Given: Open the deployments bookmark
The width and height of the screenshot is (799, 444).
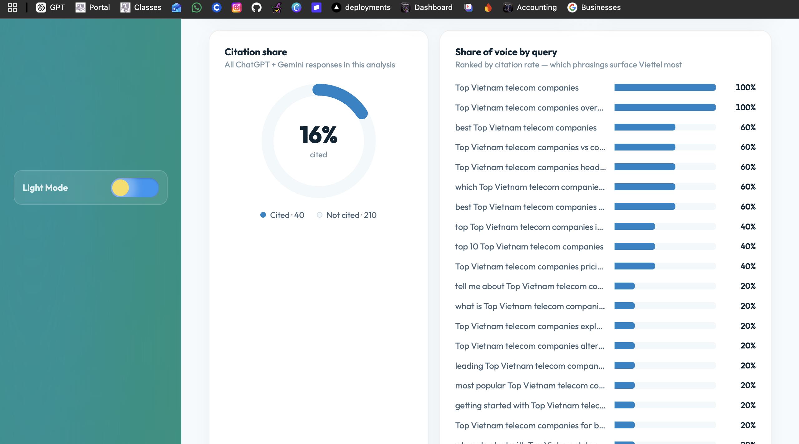Looking at the screenshot, I should coord(361,7).
